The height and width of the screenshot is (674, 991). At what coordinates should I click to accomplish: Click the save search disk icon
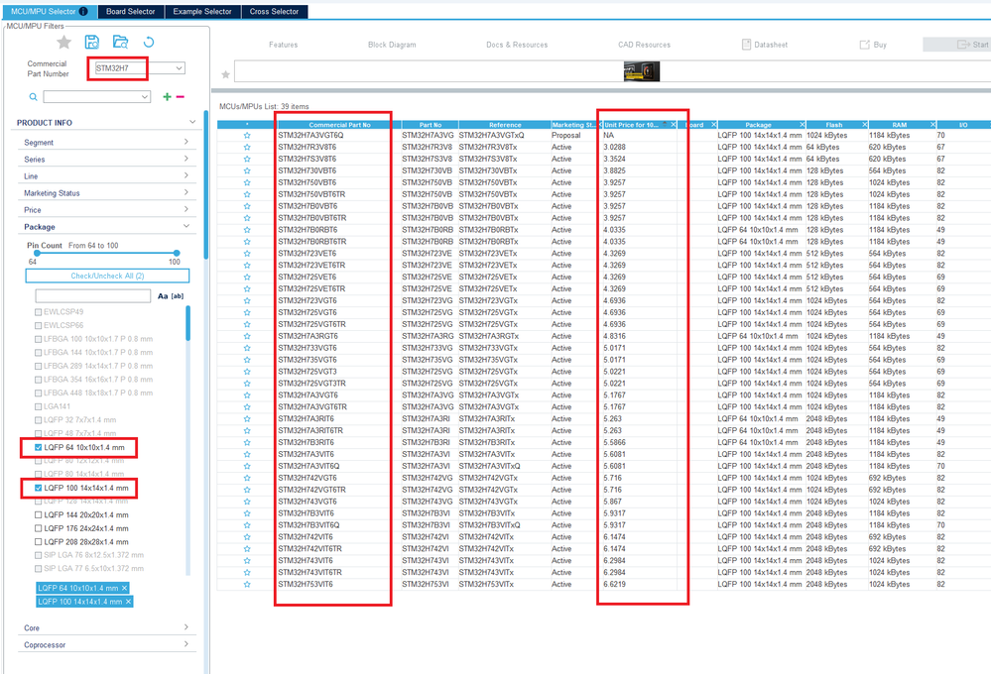pyautogui.click(x=91, y=43)
